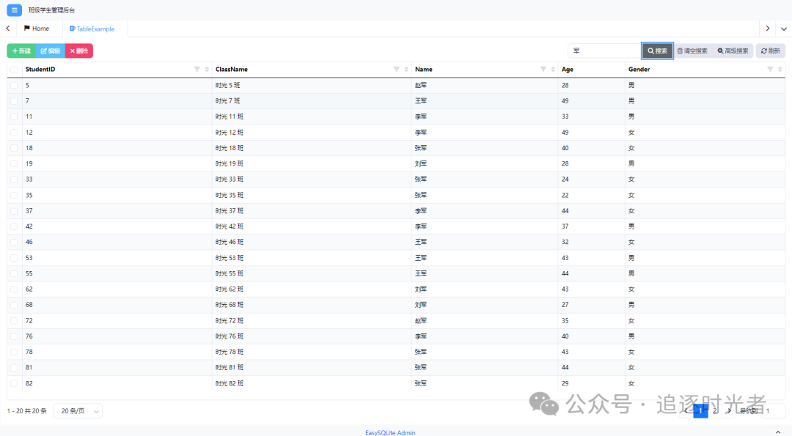Image resolution: width=792 pixels, height=436 pixels.
Task: Click the back arrow left of Home tab
Action: 7,27
